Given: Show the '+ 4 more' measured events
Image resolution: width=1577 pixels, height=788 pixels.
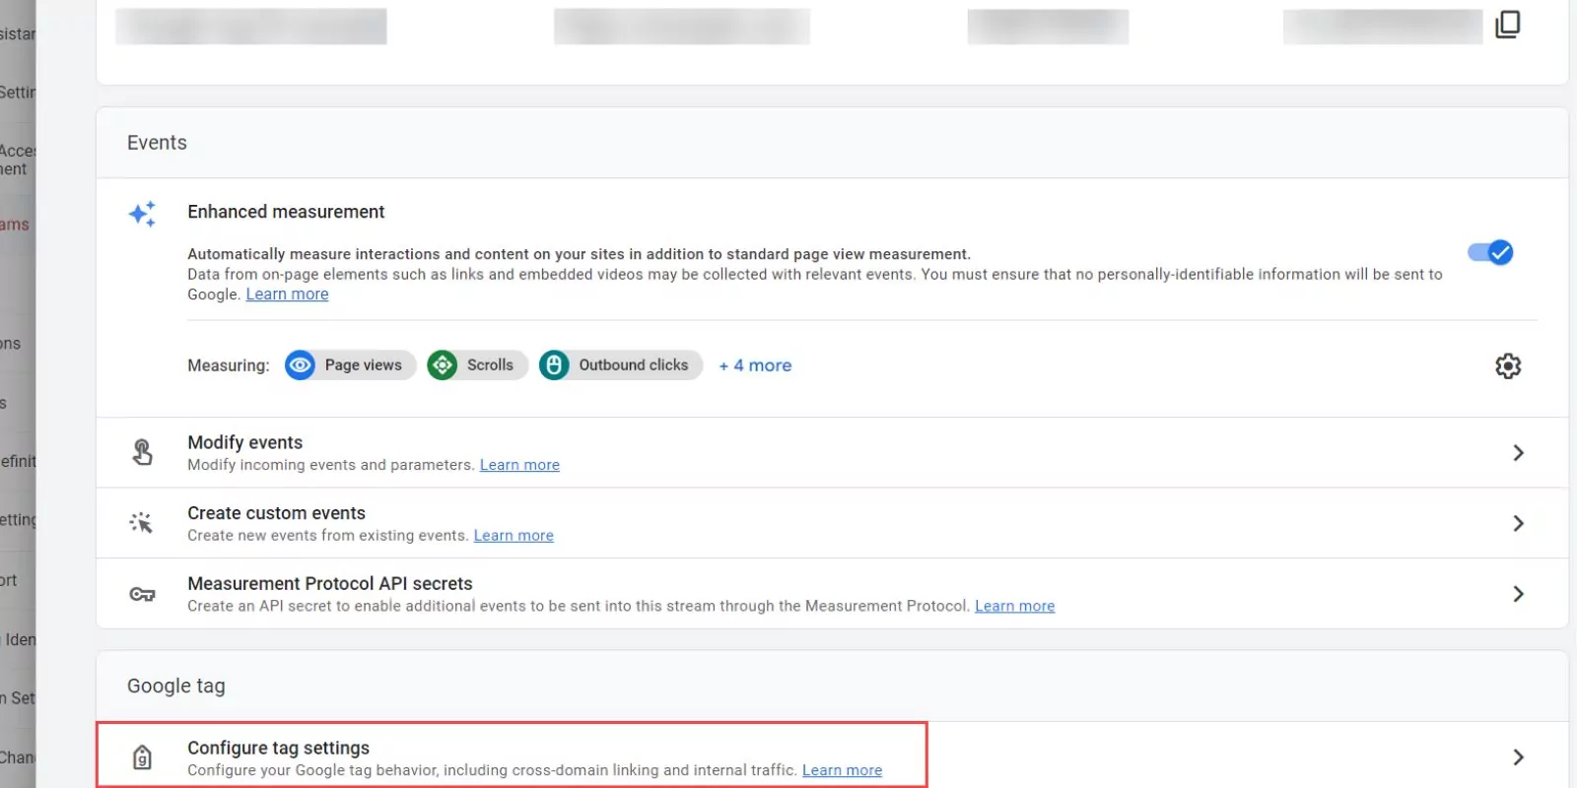Looking at the screenshot, I should (755, 365).
